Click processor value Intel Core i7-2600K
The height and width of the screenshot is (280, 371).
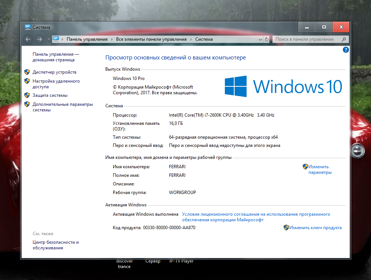click(x=221, y=115)
